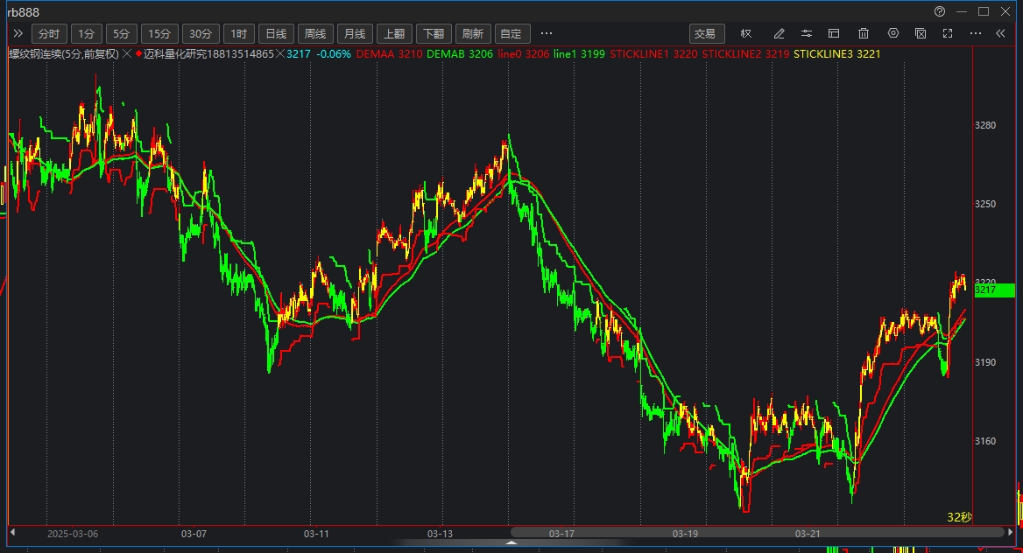The height and width of the screenshot is (553, 1023).
Task: Click the 03-11 date label
Action: click(x=316, y=534)
